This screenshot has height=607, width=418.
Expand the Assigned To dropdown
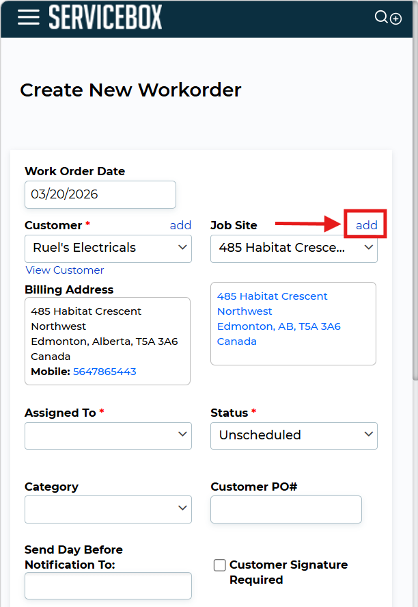[108, 435]
